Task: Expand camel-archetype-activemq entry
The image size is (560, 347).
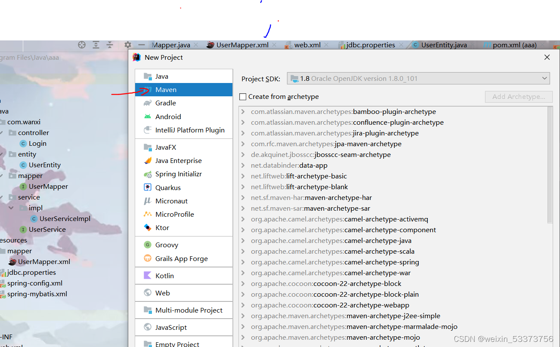Action: click(243, 219)
